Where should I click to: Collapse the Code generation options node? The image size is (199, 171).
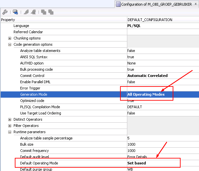click(10, 45)
